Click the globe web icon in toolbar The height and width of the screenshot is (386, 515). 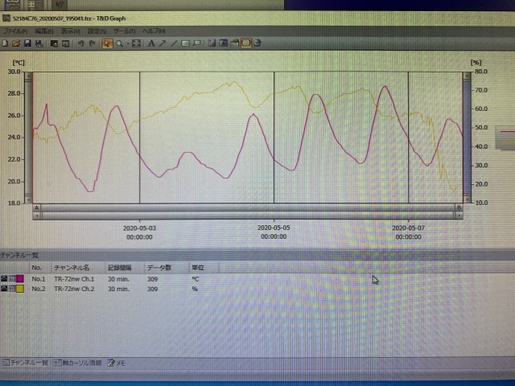pyautogui.click(x=257, y=43)
